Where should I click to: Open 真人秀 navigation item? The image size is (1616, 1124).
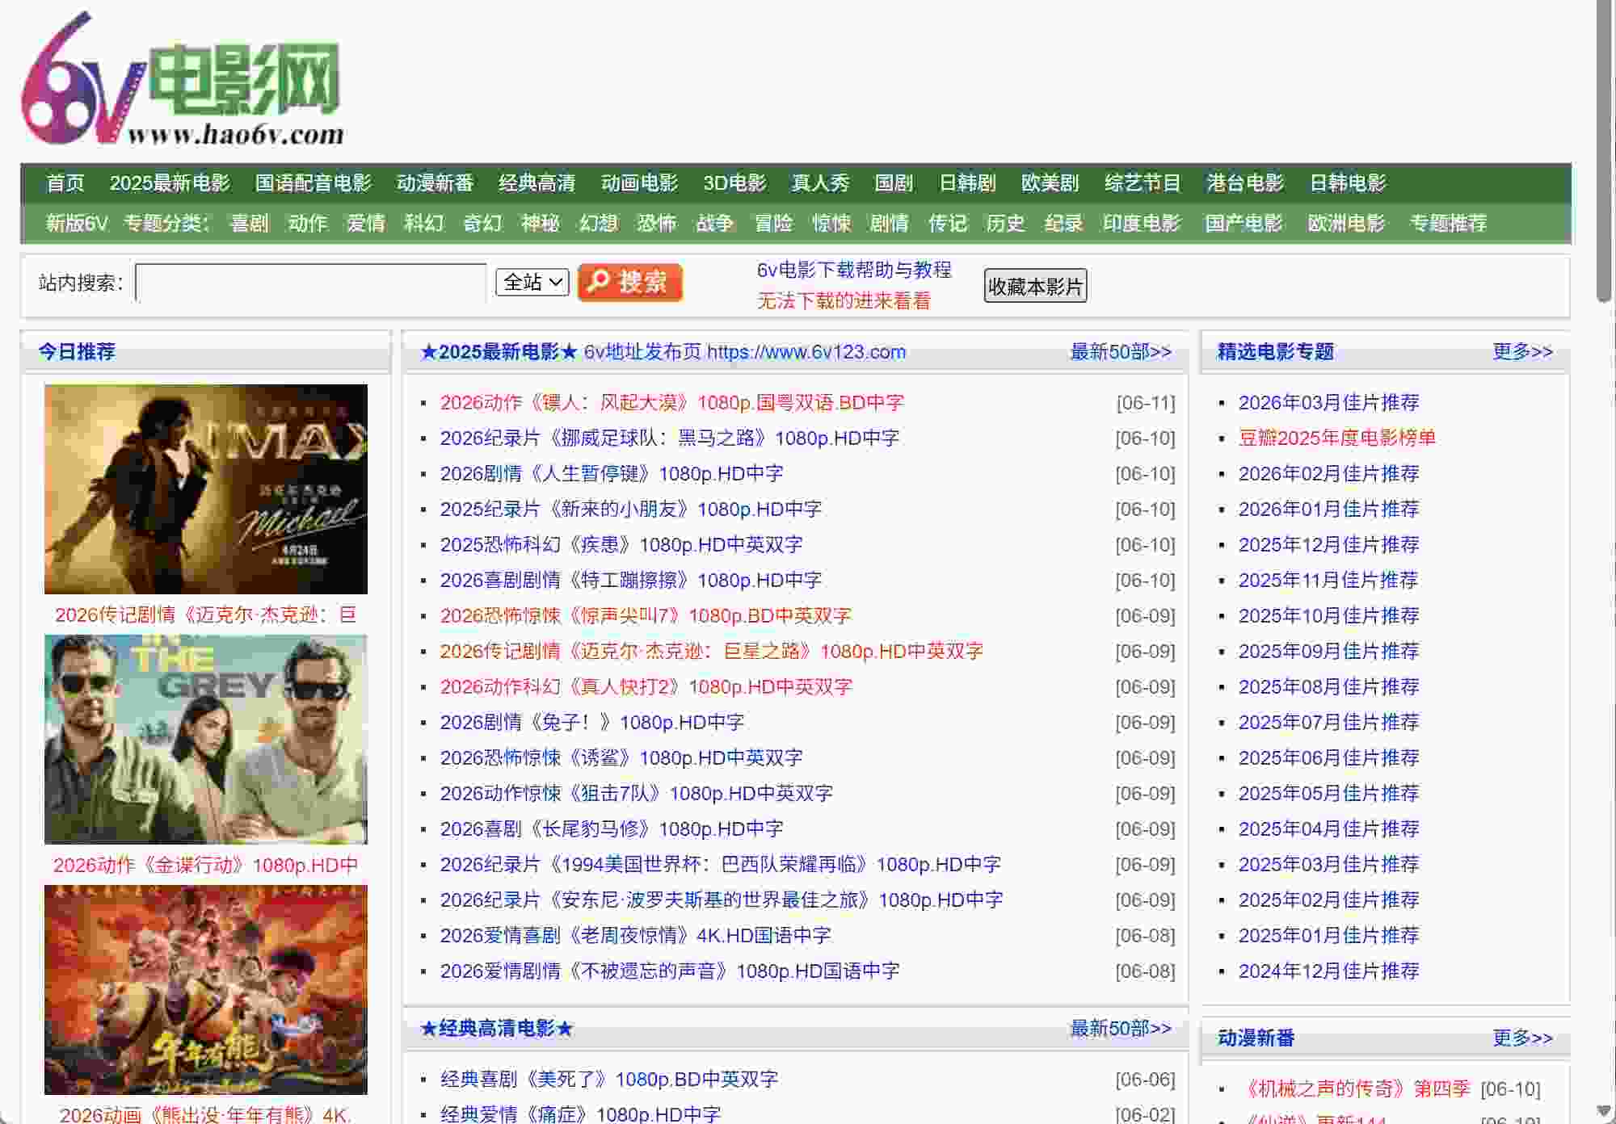tap(820, 183)
